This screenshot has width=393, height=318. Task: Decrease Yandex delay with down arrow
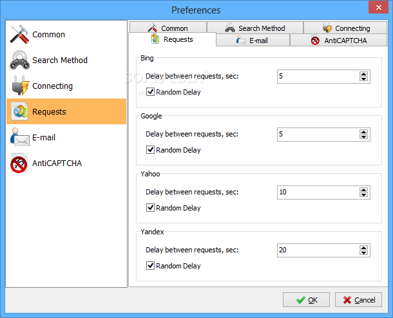[363, 252]
